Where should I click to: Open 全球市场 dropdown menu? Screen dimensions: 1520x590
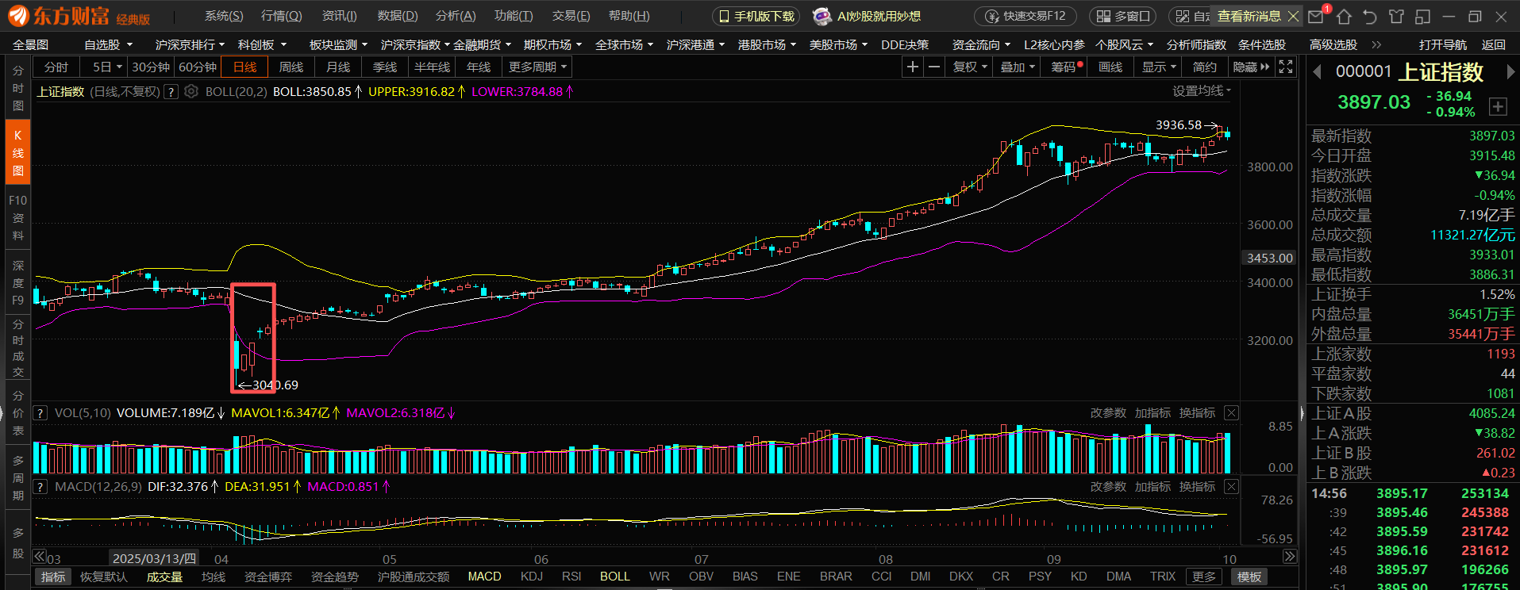tap(625, 44)
